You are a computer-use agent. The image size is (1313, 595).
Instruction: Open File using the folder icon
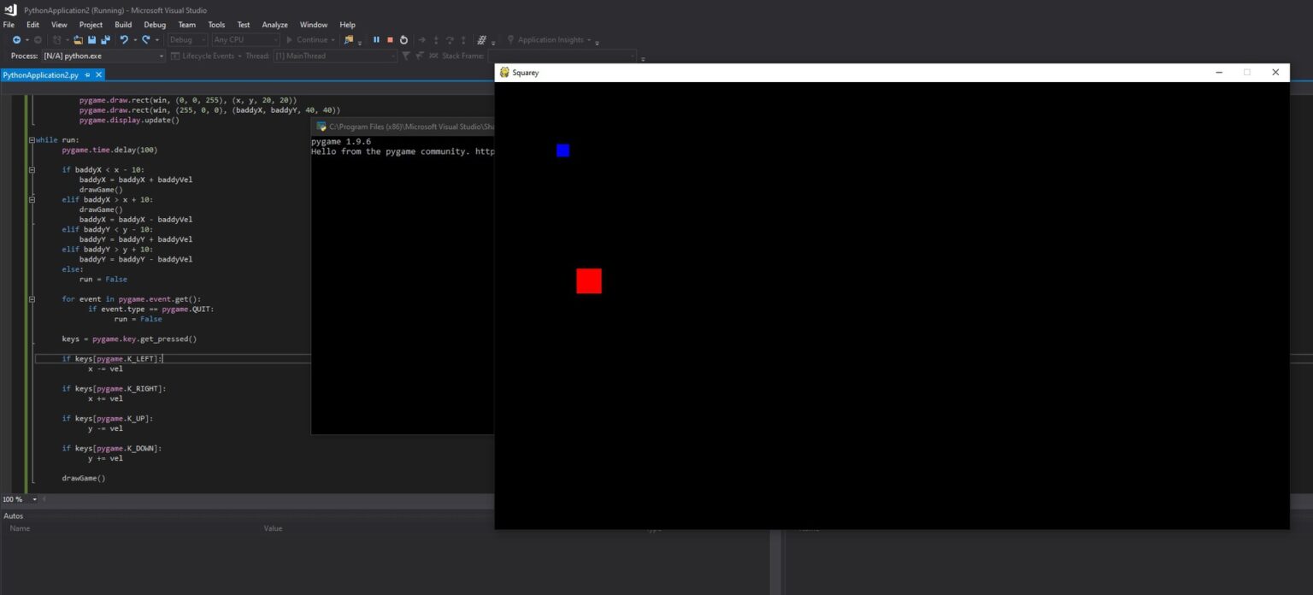(x=78, y=40)
